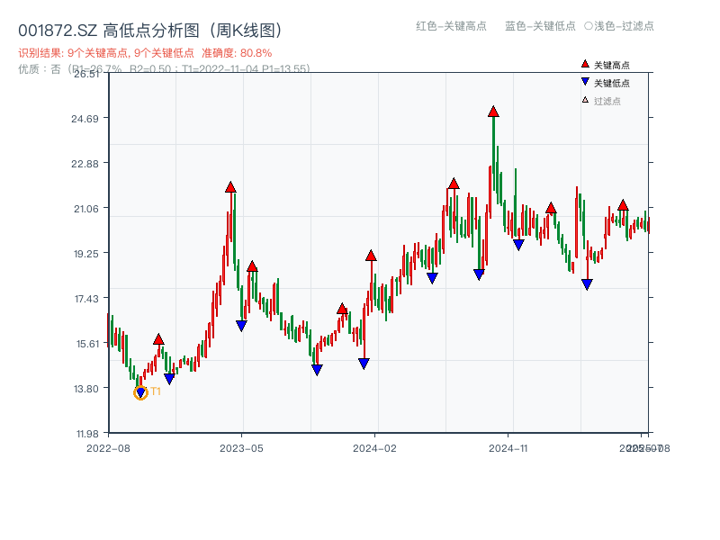Click the rightmost red key-high triangle marker
Viewport: 720px width, 540px height.
tap(622, 204)
